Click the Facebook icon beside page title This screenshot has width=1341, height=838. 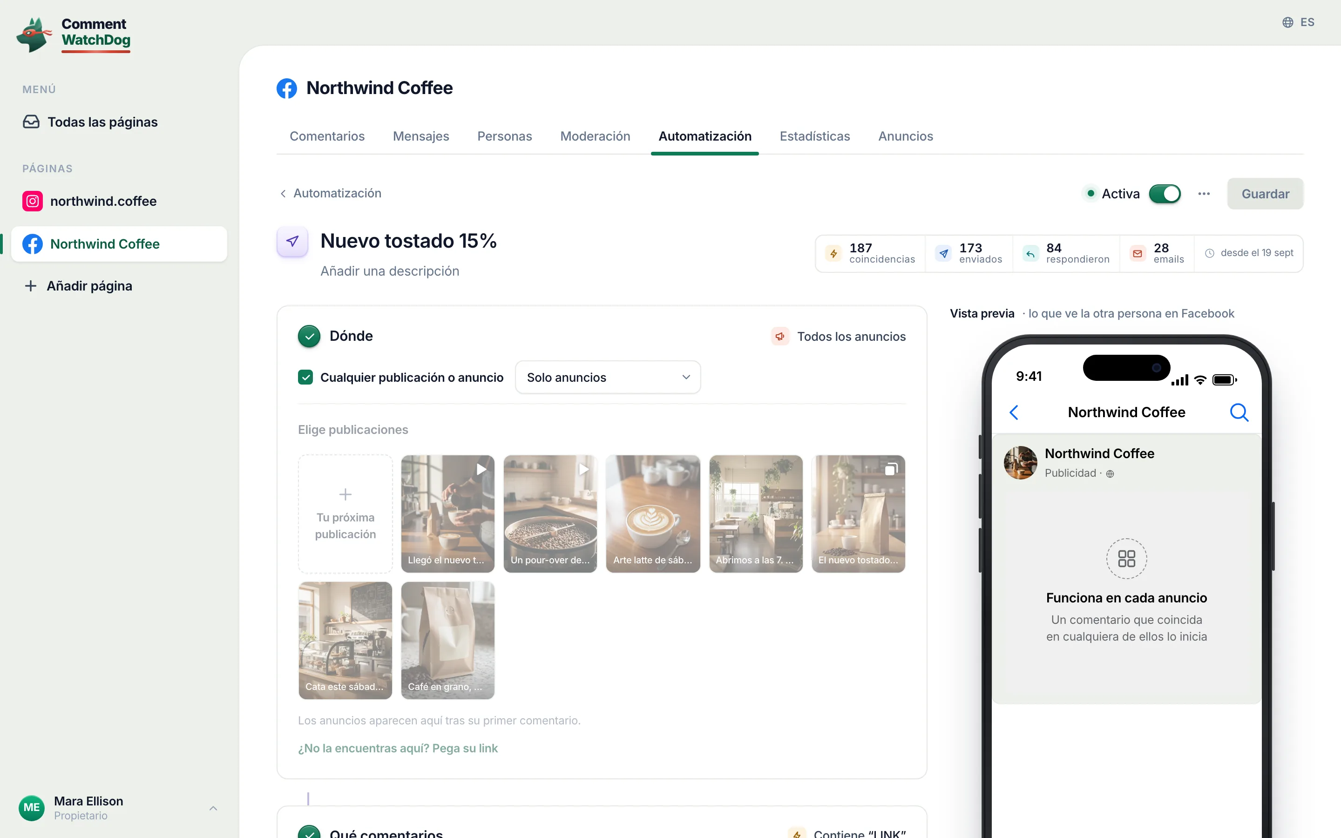287,88
